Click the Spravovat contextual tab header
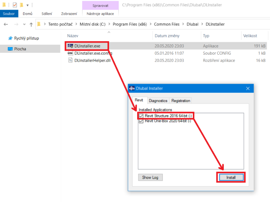 101,6
